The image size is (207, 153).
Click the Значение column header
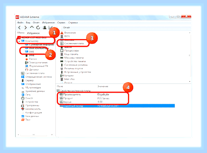(x=103, y=86)
